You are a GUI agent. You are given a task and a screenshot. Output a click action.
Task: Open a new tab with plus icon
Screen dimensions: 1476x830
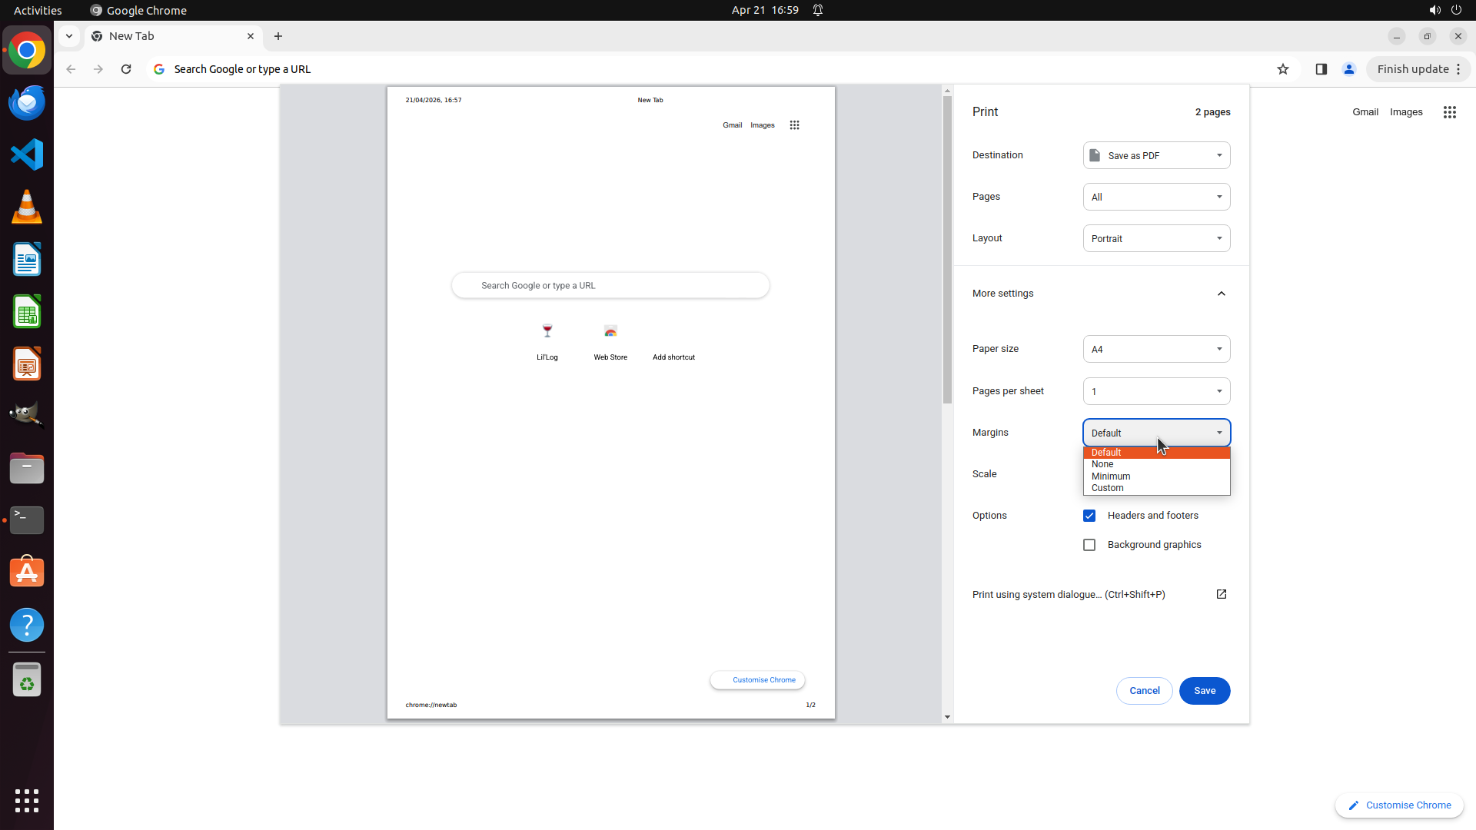278,36
